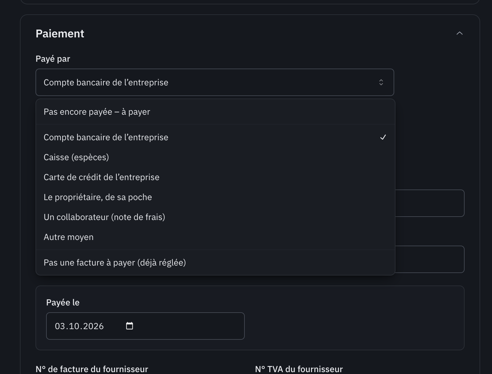Screen dimensions: 492x374
Task: Choose 'Compte bancaire de l'entreprise' in list
Action: click(x=215, y=137)
